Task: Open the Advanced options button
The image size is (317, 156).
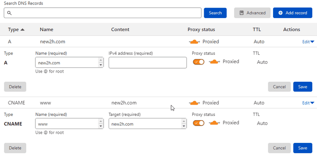Action: [x=252, y=13]
